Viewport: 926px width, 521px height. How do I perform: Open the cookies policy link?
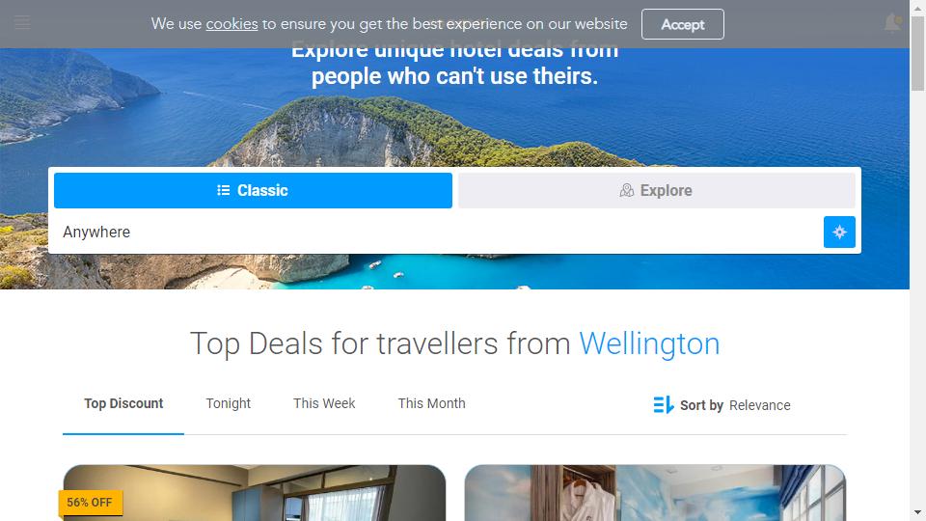[x=231, y=24]
